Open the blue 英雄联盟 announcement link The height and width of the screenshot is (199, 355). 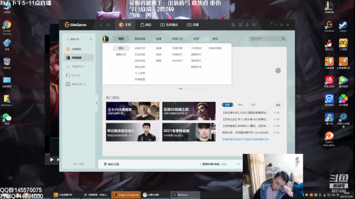pos(245,139)
